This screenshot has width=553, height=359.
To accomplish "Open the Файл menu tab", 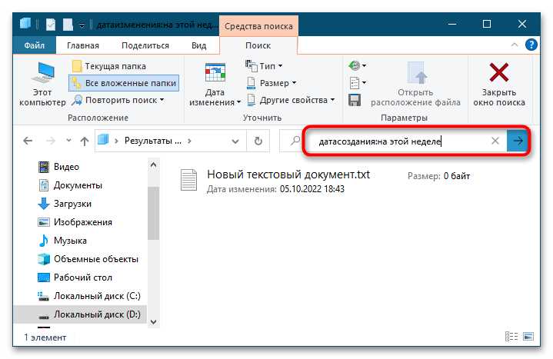I will pyautogui.click(x=34, y=45).
